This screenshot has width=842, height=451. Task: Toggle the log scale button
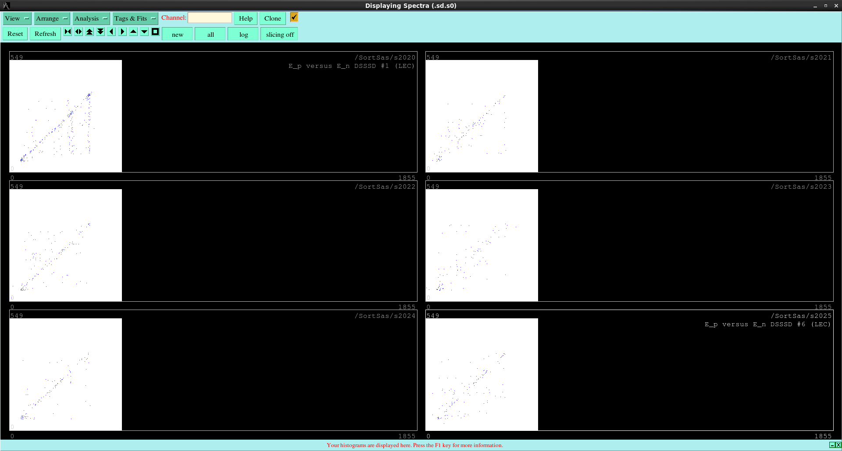coord(243,34)
